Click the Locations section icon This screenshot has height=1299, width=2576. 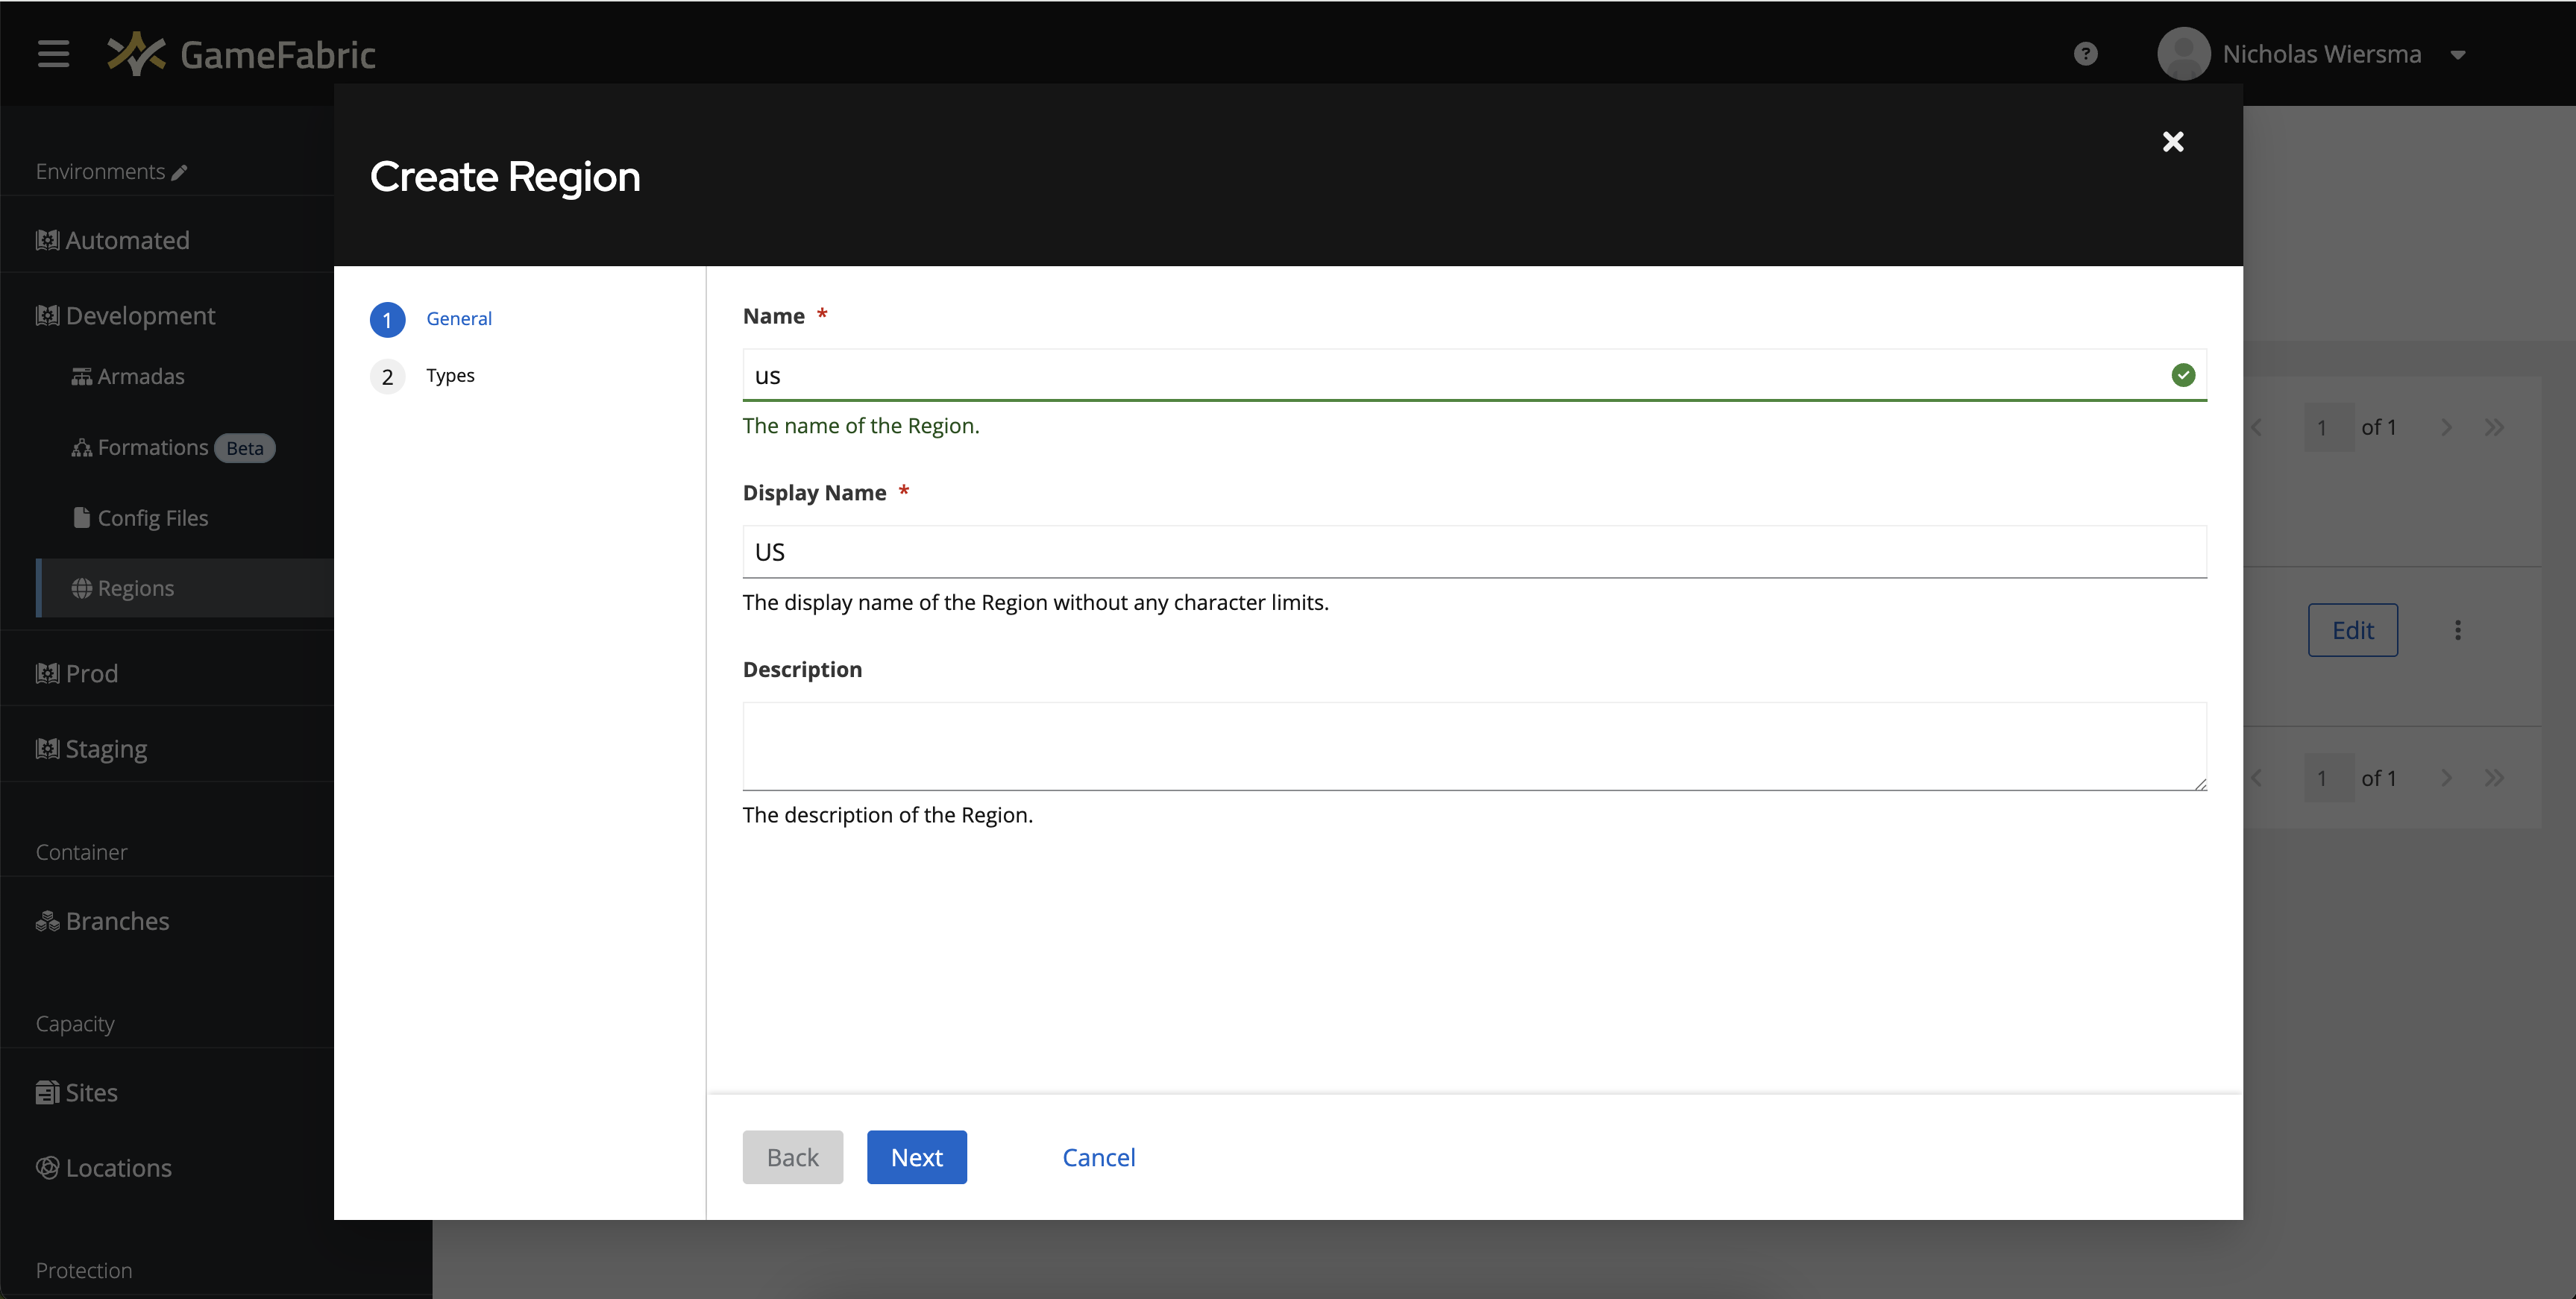(x=46, y=1166)
